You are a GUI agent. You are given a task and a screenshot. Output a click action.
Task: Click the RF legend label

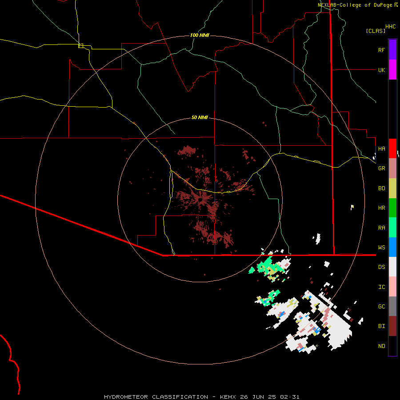coord(381,50)
